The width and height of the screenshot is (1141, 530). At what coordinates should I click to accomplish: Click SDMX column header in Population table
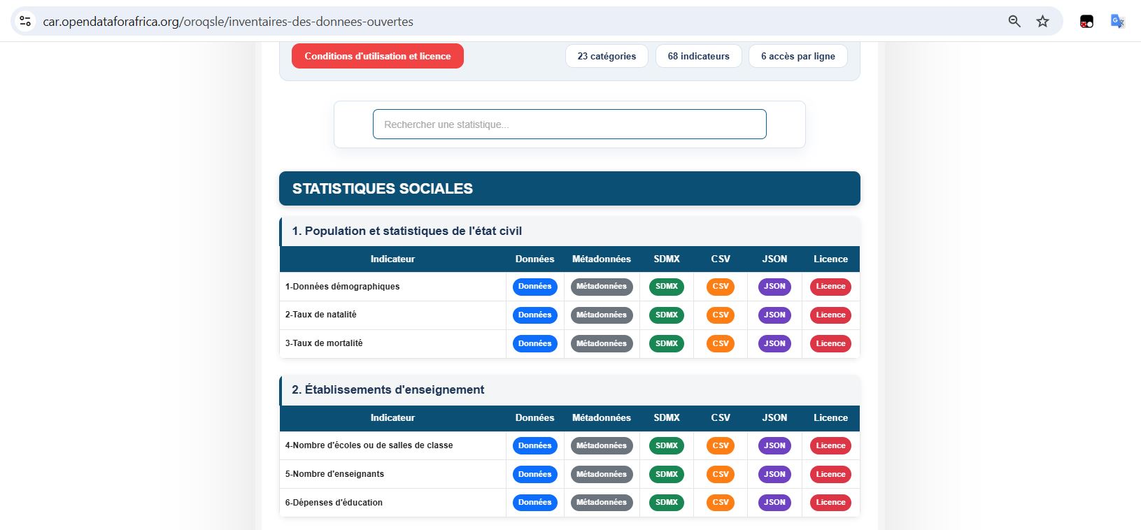[667, 259]
